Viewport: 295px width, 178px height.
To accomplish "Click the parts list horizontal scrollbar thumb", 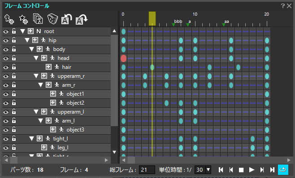I will (x=14, y=160).
